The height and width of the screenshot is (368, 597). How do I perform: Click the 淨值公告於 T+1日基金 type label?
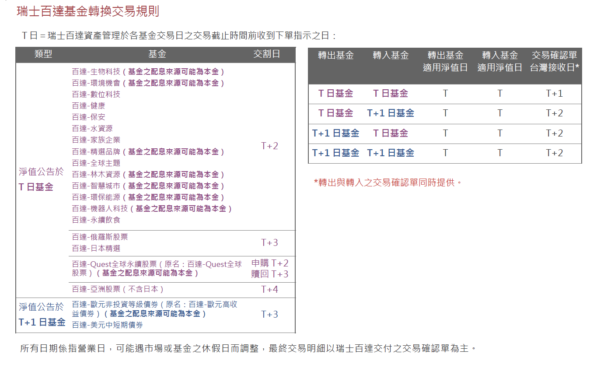42,315
